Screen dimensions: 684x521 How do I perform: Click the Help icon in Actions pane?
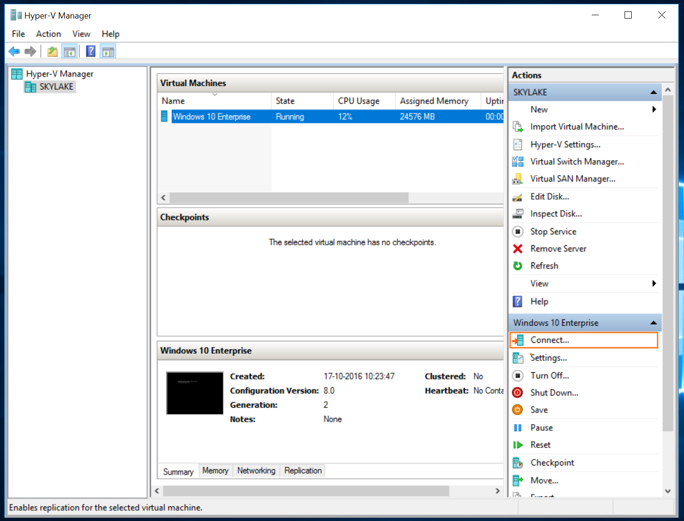point(518,301)
